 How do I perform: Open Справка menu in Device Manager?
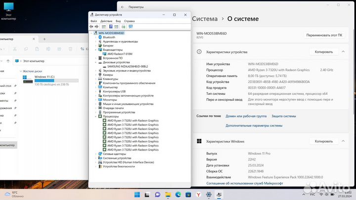130,21
